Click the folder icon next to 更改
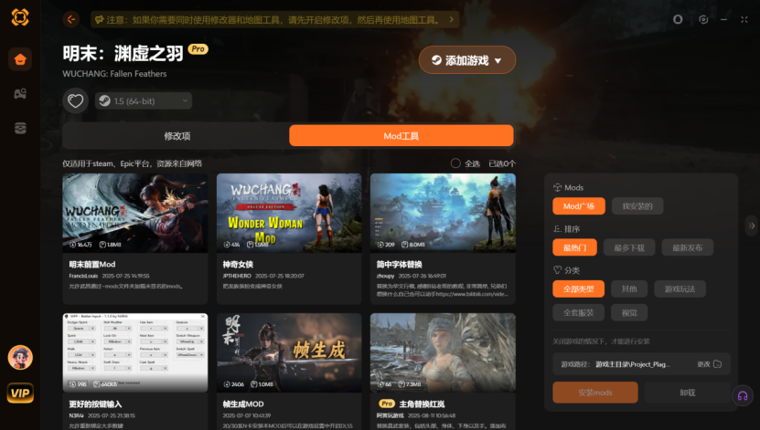 point(717,364)
